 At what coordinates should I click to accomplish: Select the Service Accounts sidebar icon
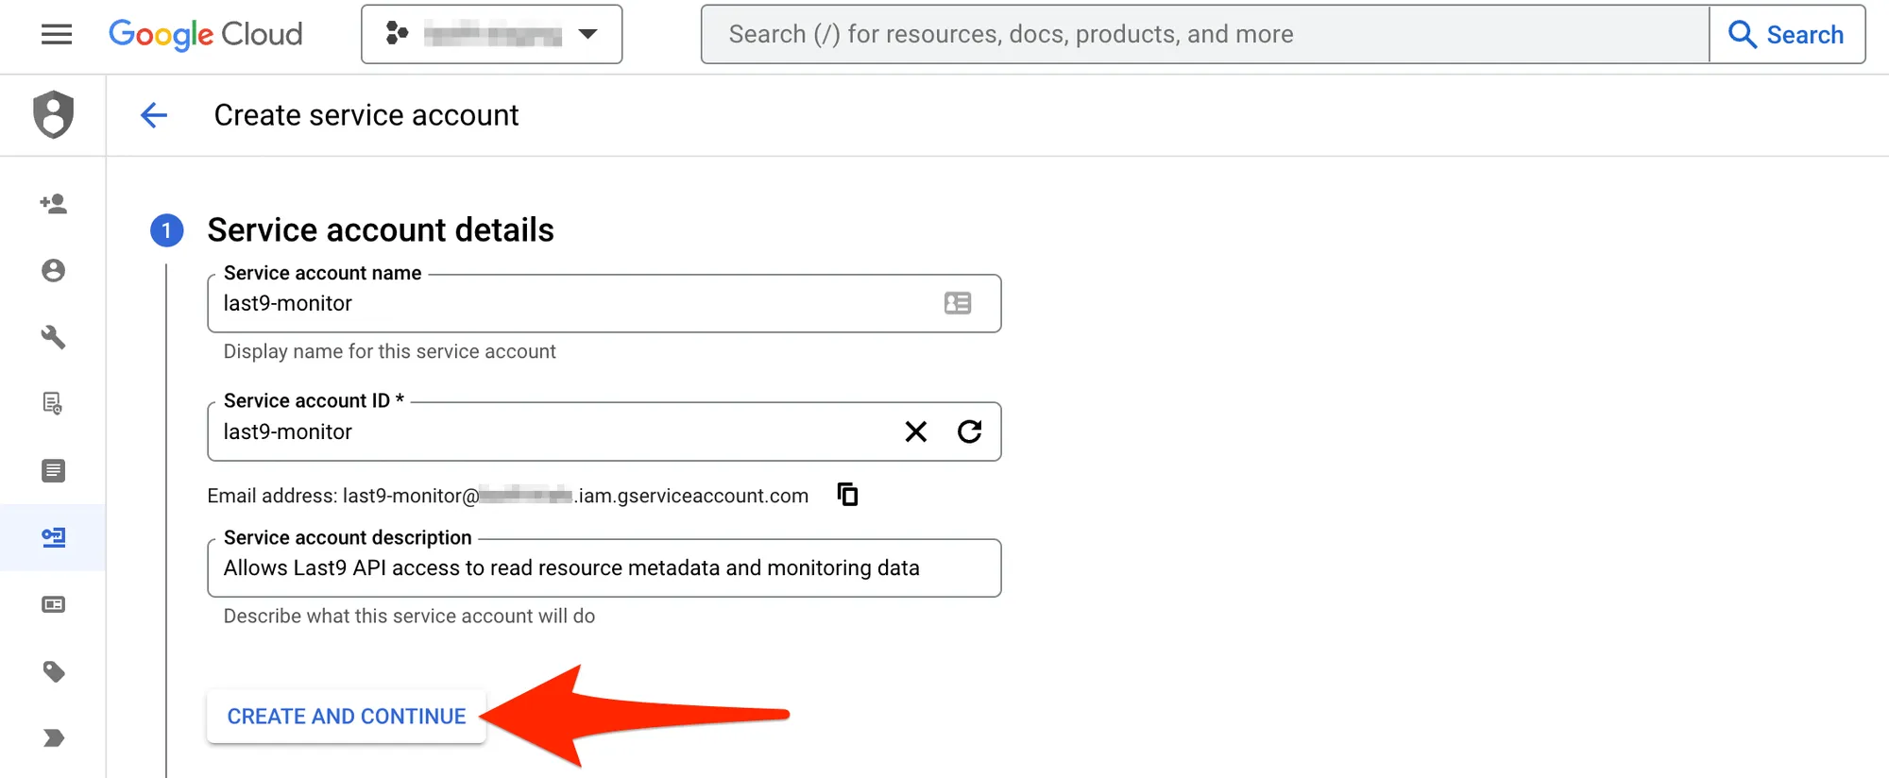click(x=54, y=537)
